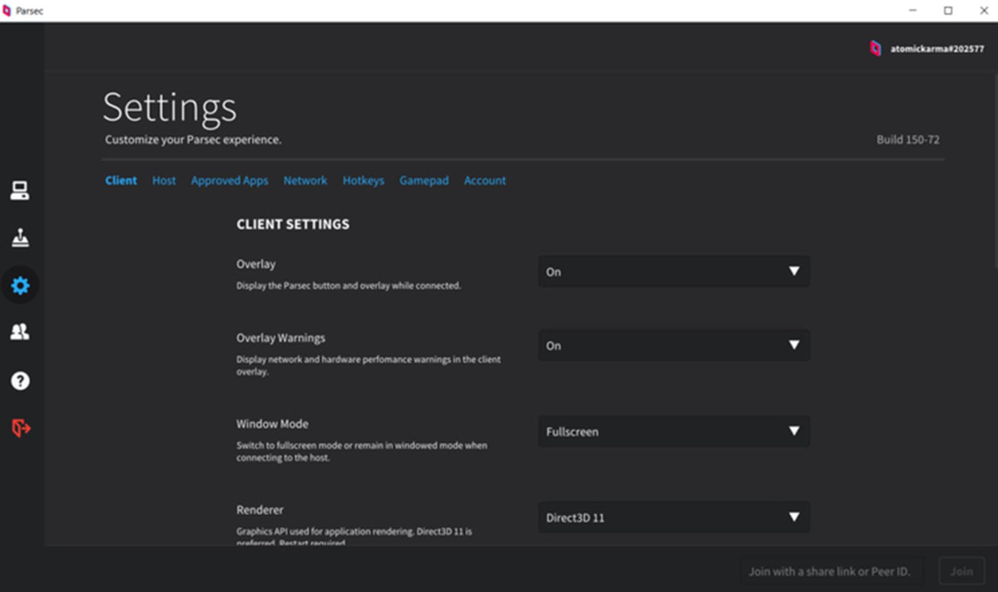Screen dimensions: 998x592
Task: Select the Settings gear sidebar icon
Action: [20, 285]
